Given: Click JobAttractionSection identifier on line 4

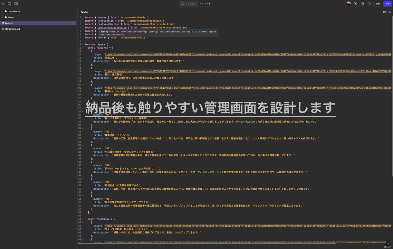Looking at the screenshot, I should pyautogui.click(x=112, y=28).
